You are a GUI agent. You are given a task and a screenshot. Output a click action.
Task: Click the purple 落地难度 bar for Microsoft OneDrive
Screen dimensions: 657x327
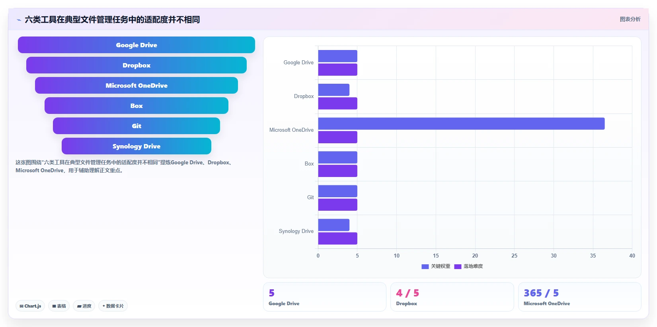tap(337, 137)
